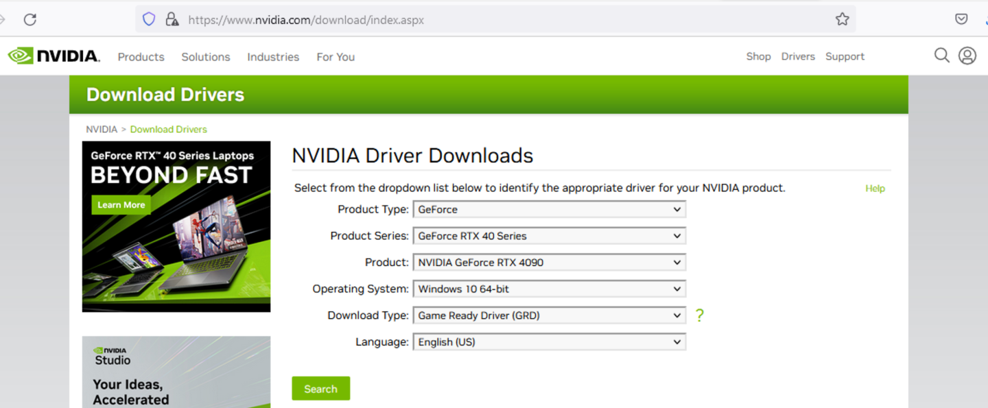Open the Products menu

pyautogui.click(x=141, y=57)
